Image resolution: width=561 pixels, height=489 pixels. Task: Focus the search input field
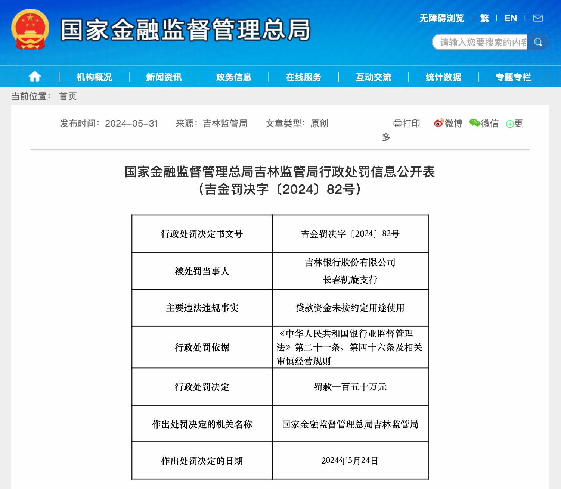[x=482, y=42]
